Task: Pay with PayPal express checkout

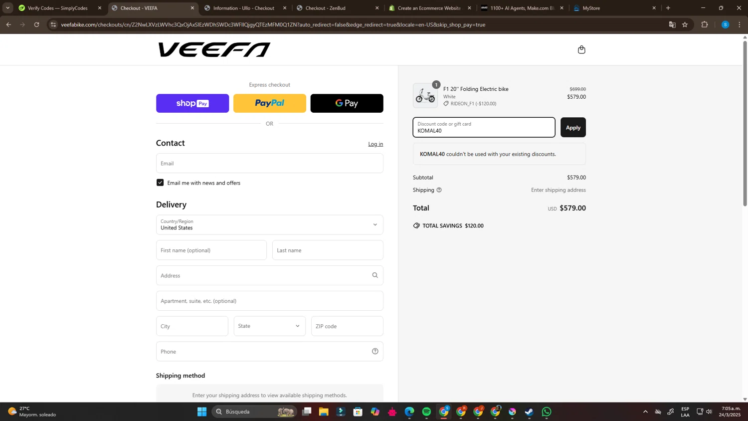Action: (x=269, y=103)
